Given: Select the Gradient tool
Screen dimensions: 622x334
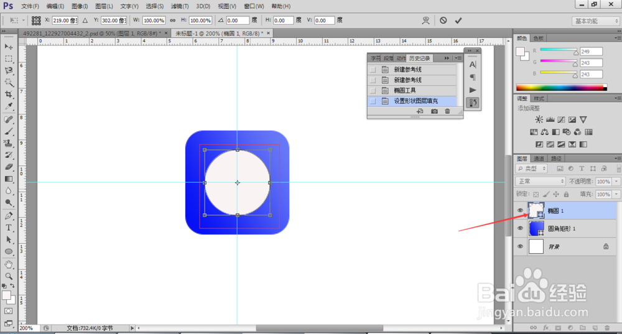Looking at the screenshot, I should 8,179.
